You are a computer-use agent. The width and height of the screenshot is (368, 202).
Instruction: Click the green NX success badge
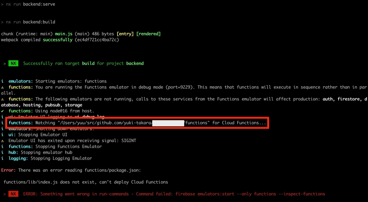click(x=13, y=63)
